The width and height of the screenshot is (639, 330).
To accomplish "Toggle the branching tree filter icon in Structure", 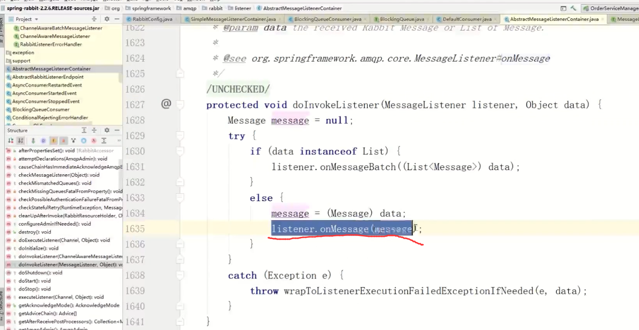I will [73, 140].
